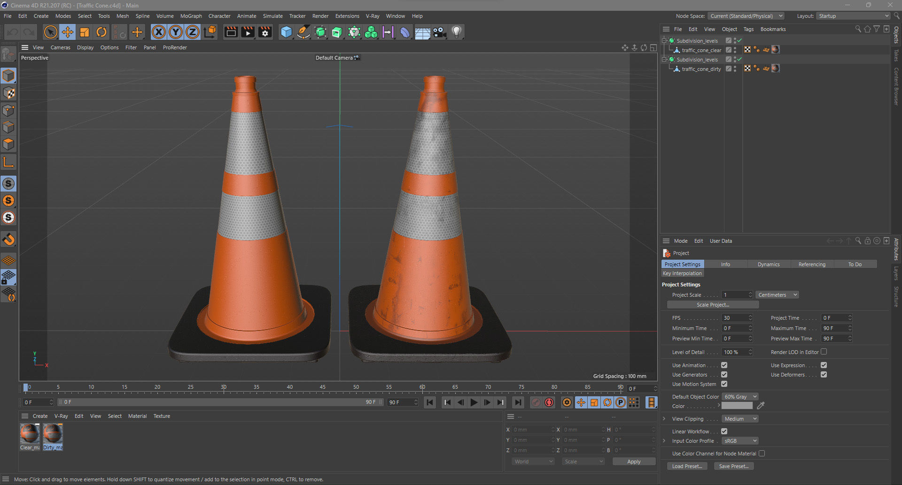Open Node Space dropdown
This screenshot has width=902, height=485.
pyautogui.click(x=746, y=16)
